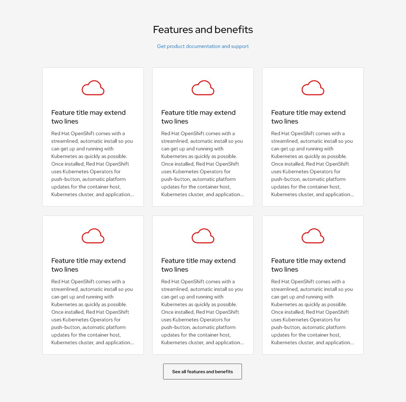
Task: Open the top-right feature title link
Action: pos(308,117)
